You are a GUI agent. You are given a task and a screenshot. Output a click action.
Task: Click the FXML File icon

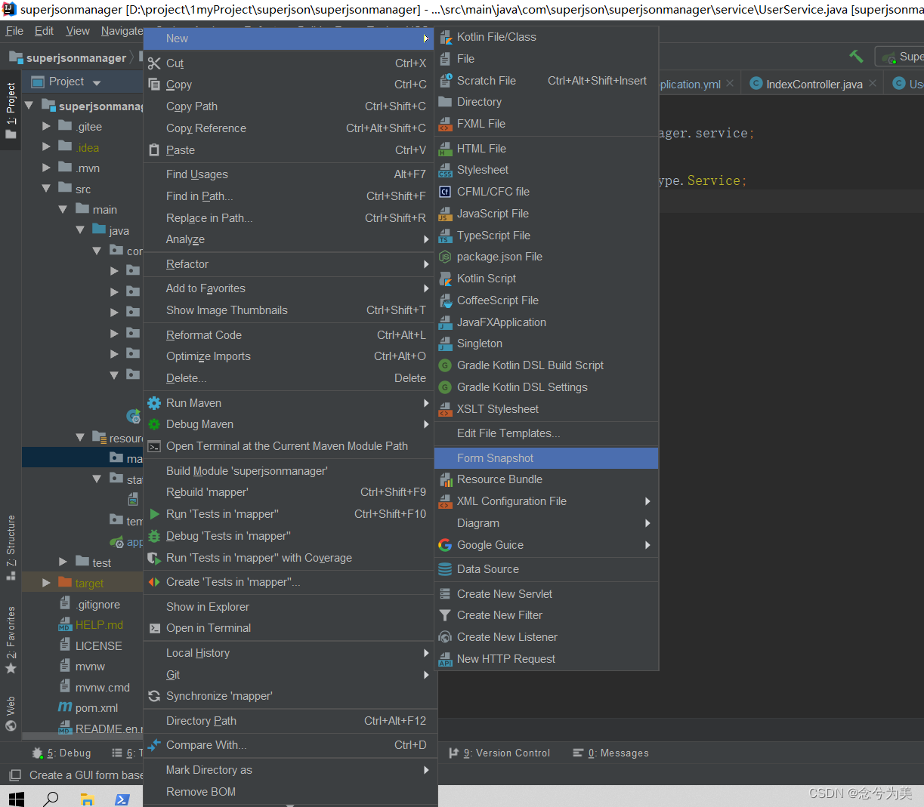click(x=446, y=124)
